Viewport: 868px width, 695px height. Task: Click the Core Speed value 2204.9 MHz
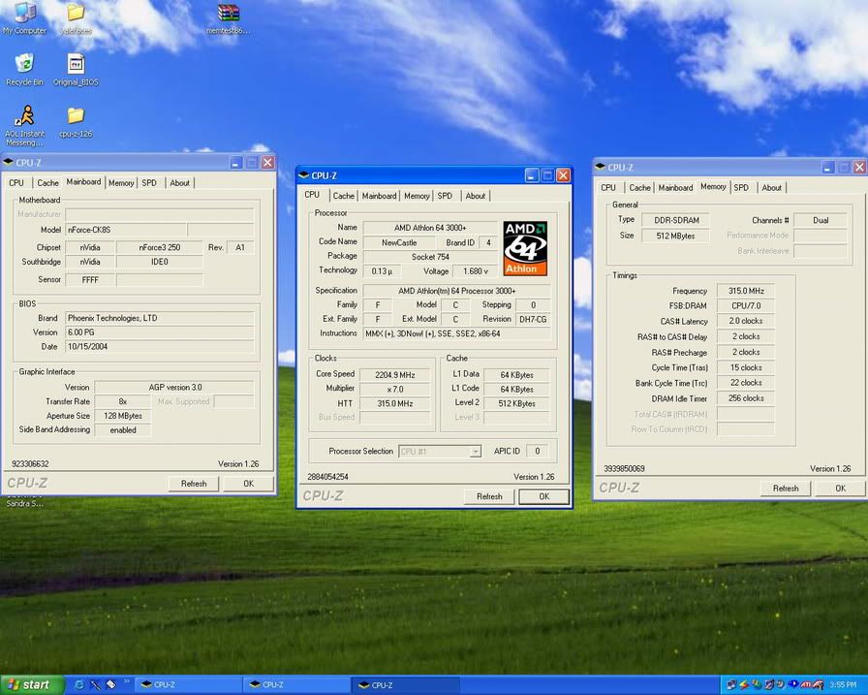click(x=394, y=375)
